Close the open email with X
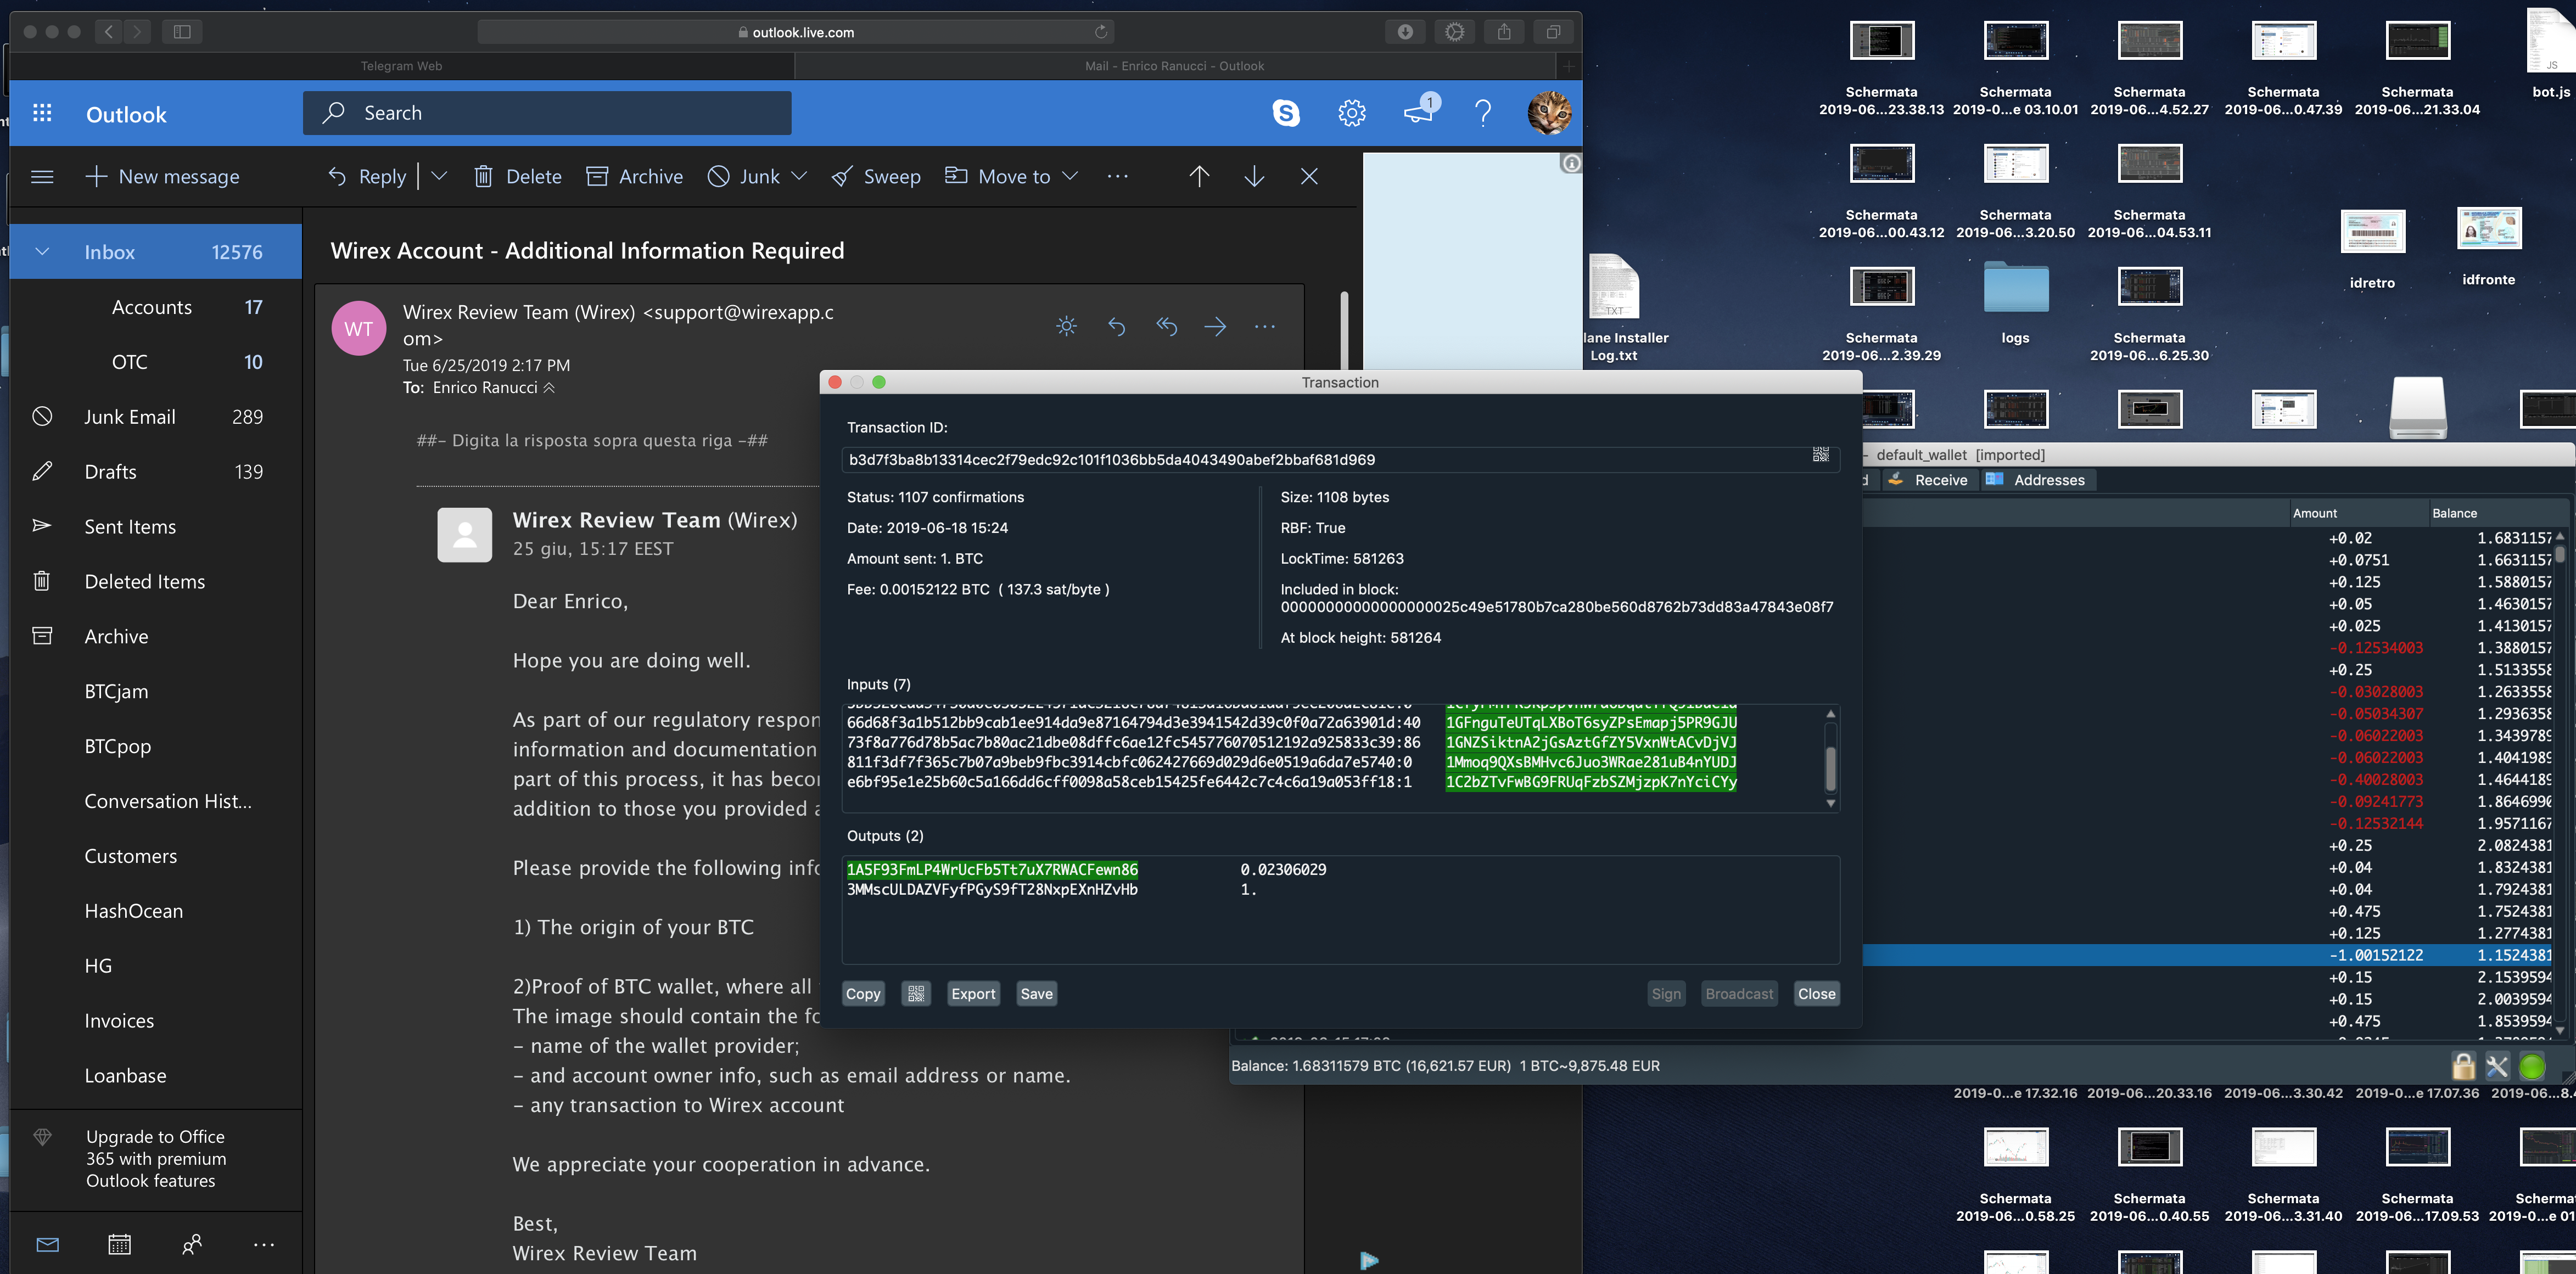 coord(1309,176)
